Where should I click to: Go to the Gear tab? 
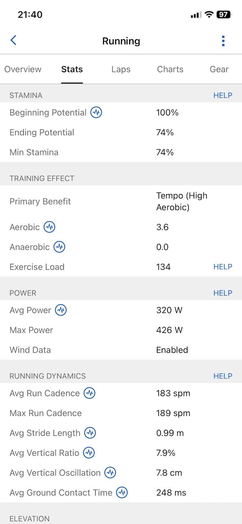coord(219,69)
